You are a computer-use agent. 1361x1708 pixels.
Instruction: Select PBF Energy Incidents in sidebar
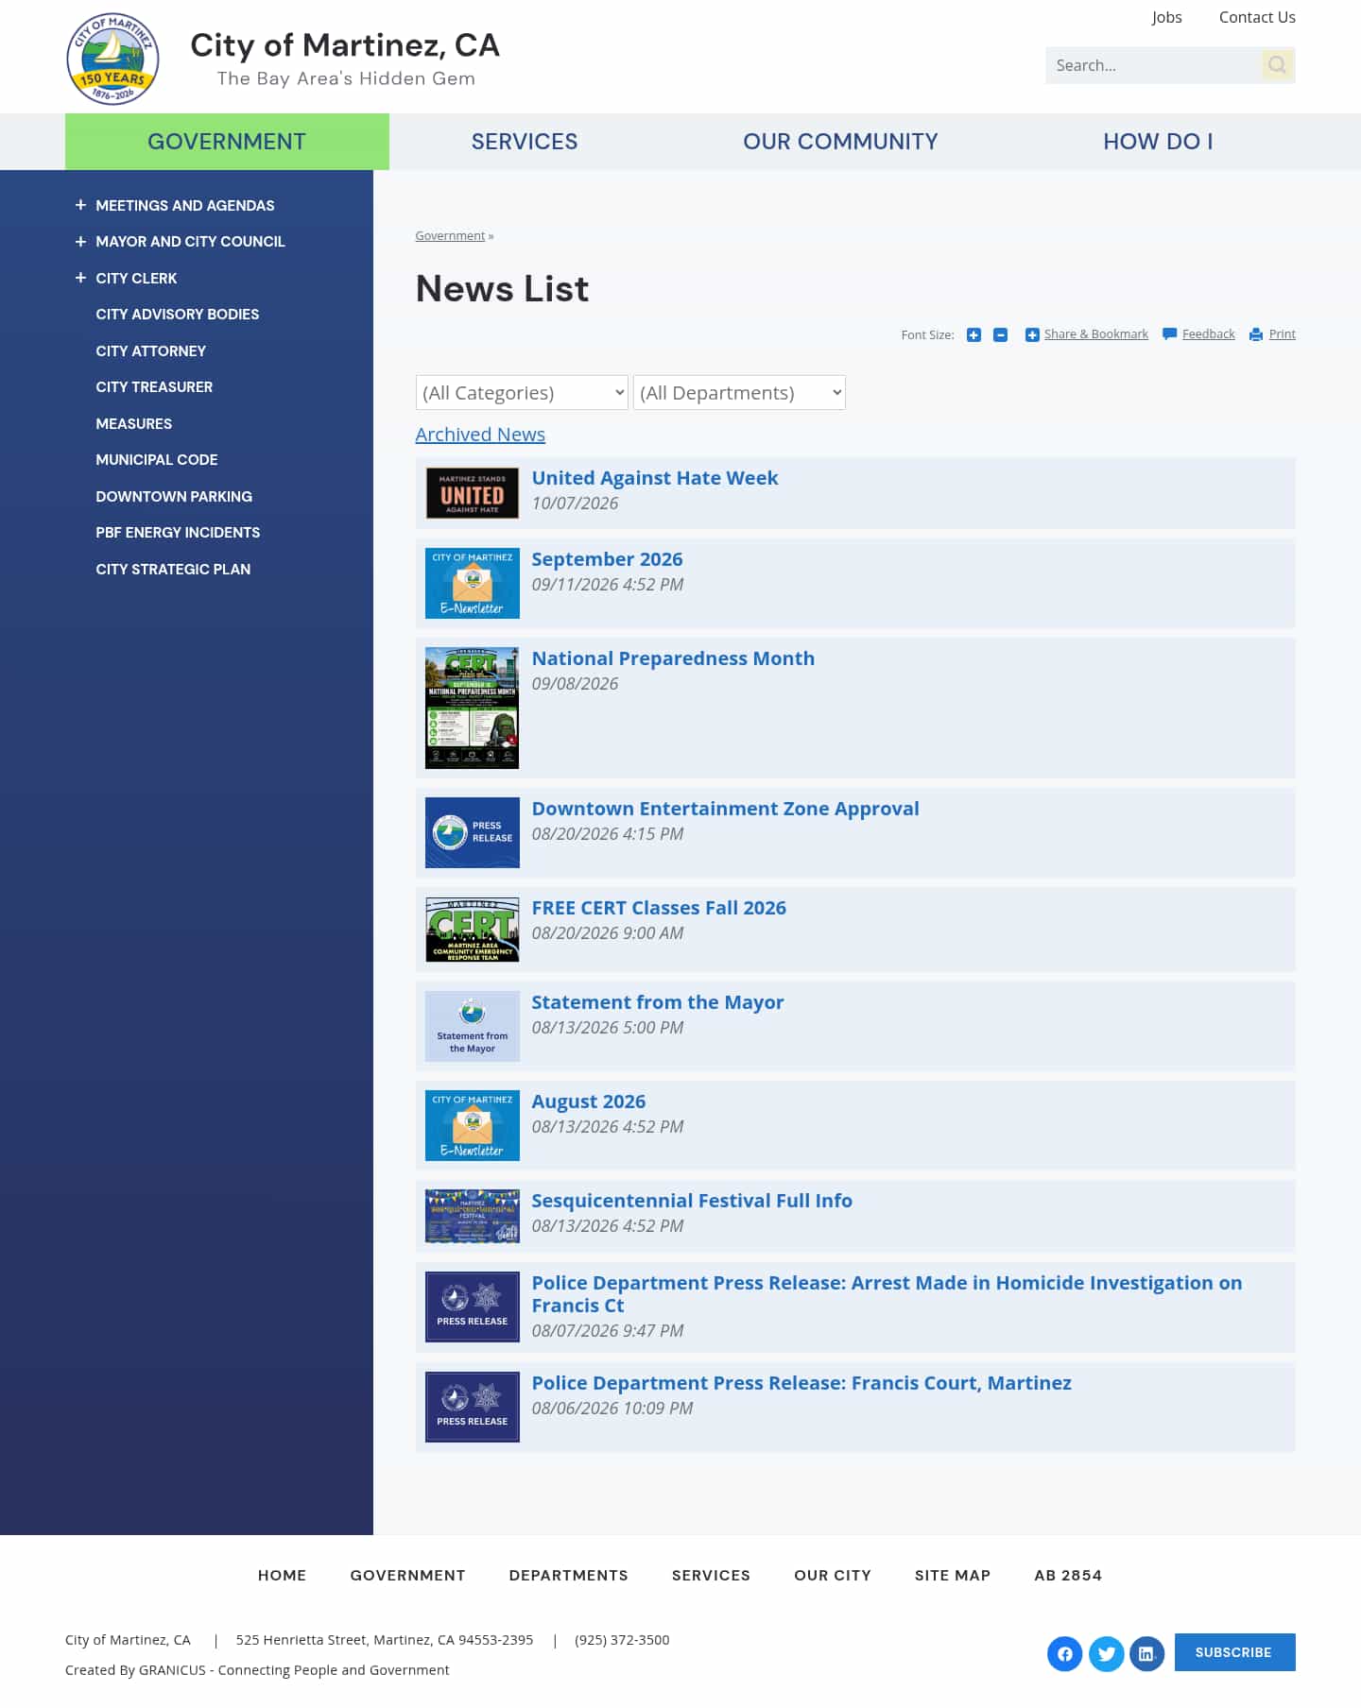pyautogui.click(x=178, y=532)
